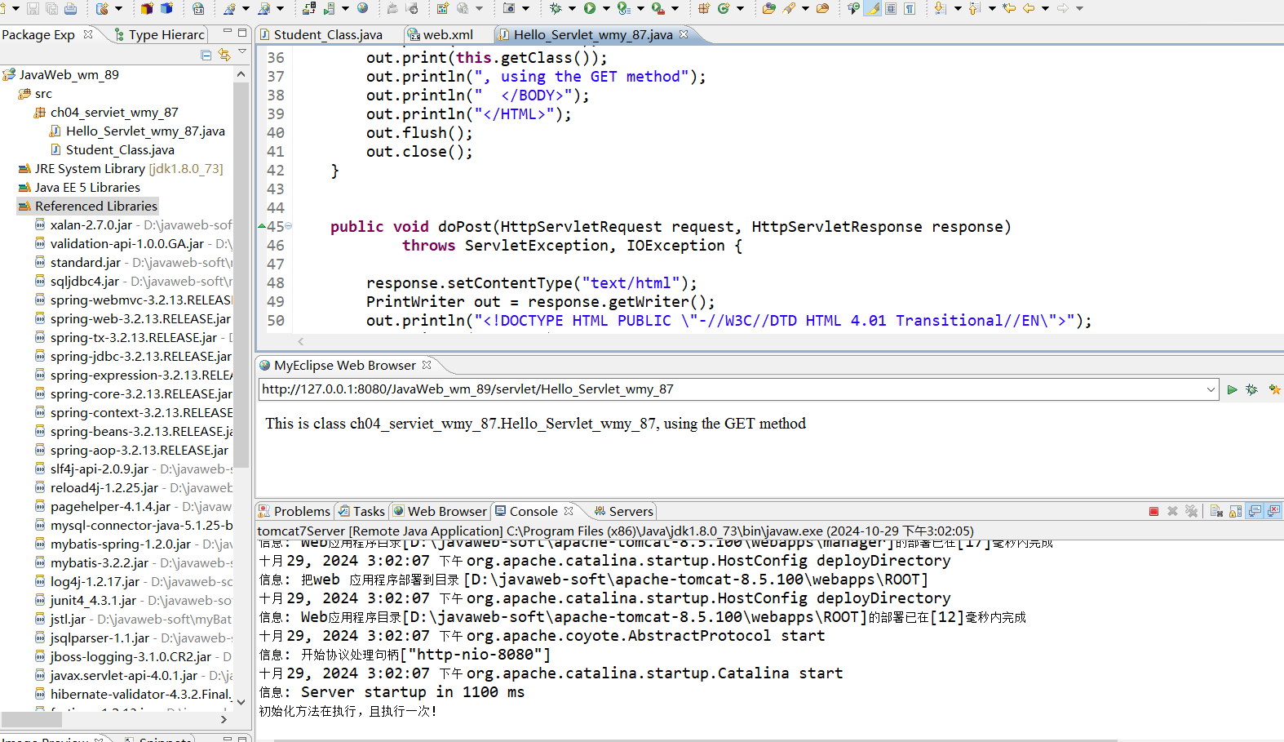The width and height of the screenshot is (1284, 742).
Task: Open the Back navigation history dropdown
Action: tap(1045, 8)
